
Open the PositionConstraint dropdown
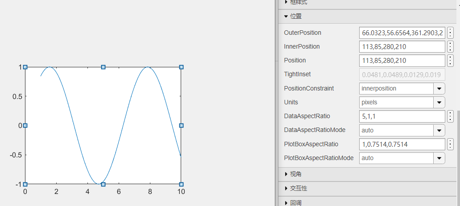point(439,88)
